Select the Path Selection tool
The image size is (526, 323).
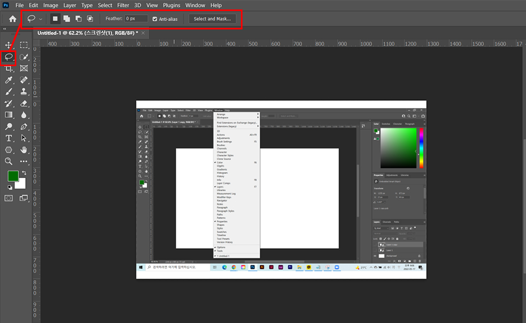24,138
